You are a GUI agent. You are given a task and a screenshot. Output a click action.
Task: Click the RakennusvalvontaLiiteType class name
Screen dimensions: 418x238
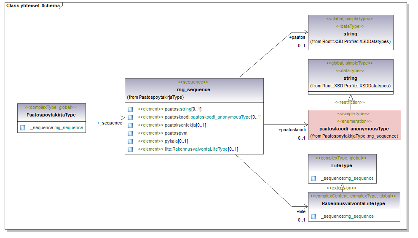coord(354,203)
